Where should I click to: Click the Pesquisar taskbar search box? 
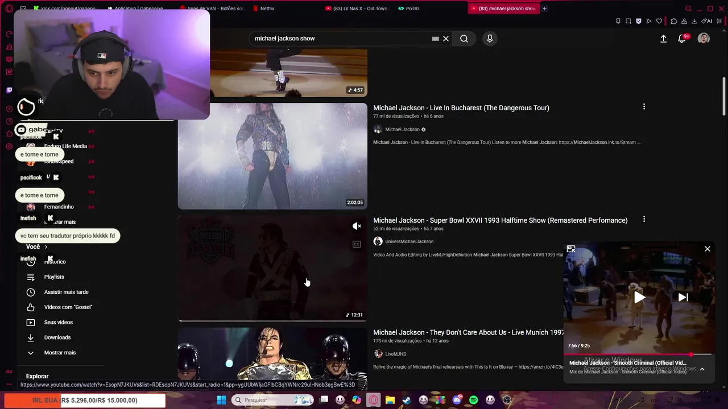tap(273, 400)
